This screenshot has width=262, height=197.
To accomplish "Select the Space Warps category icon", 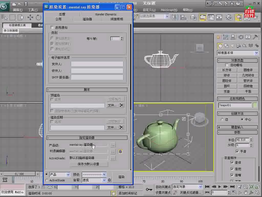I will pyautogui.click(x=250, y=46).
